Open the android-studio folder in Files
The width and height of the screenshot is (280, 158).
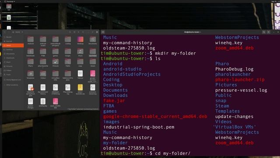point(43,39)
